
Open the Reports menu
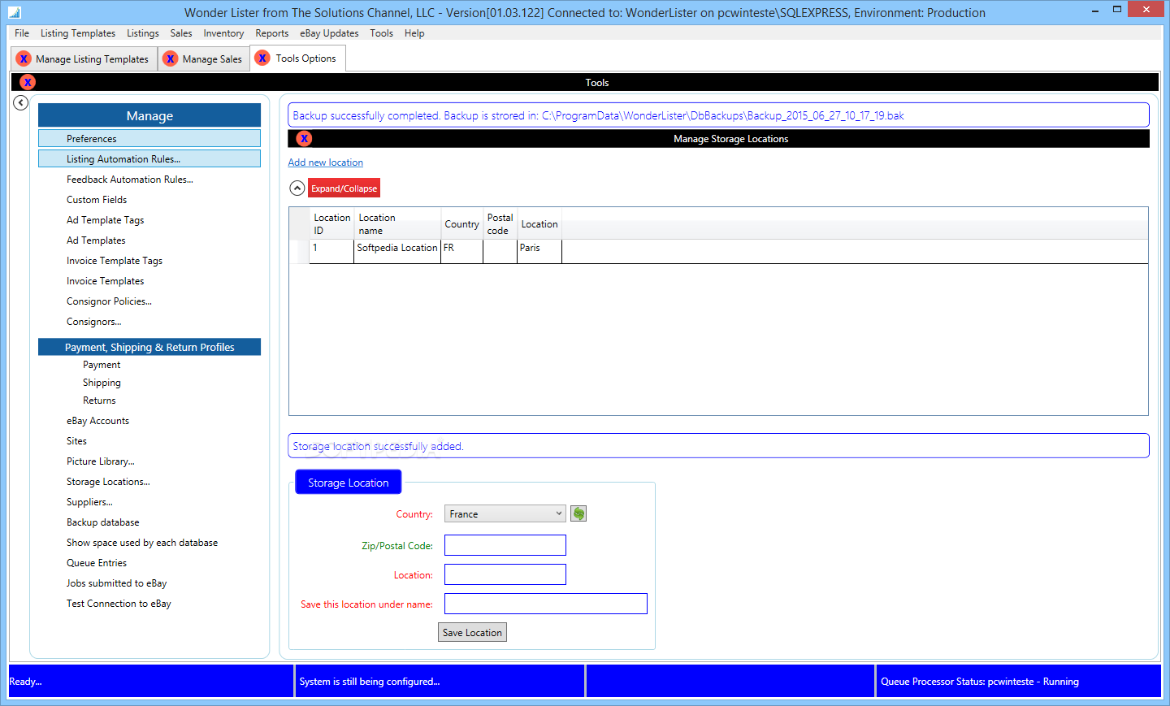(x=272, y=33)
